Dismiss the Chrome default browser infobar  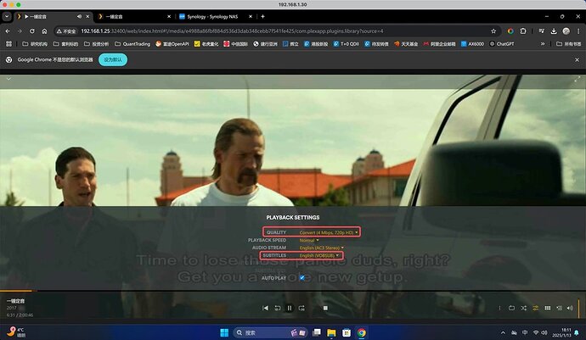tap(577, 59)
